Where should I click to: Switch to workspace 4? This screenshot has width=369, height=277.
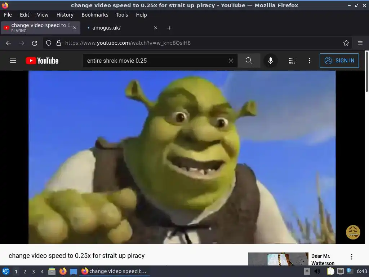pyautogui.click(x=42, y=272)
